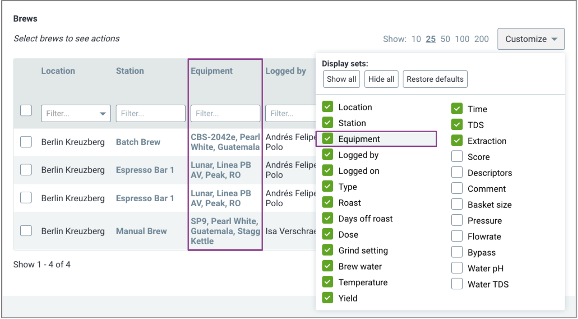Show 200 brews per page
Viewport: 578px width, 319px height.
[x=481, y=39]
